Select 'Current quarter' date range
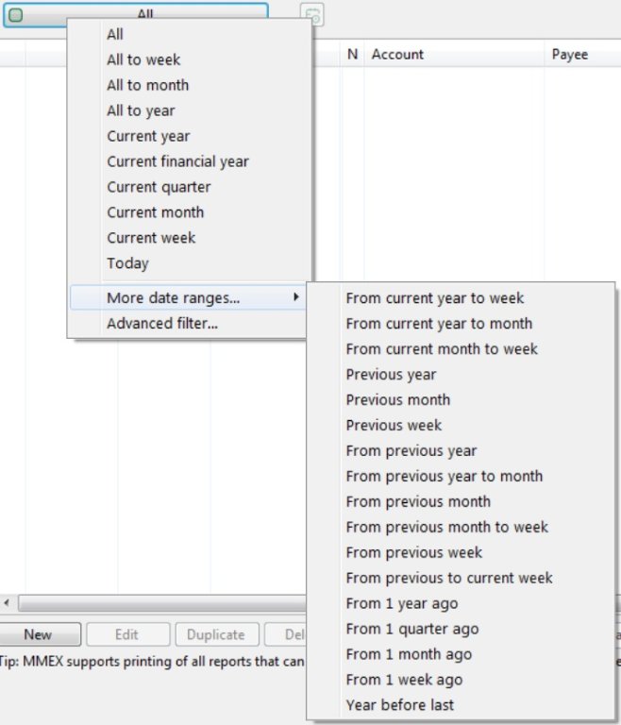The image size is (621, 725). (x=190, y=187)
